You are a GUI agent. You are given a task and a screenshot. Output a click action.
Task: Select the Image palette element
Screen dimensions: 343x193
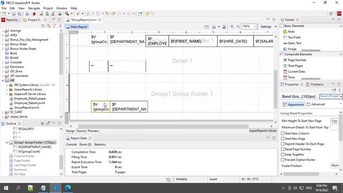click(x=290, y=49)
